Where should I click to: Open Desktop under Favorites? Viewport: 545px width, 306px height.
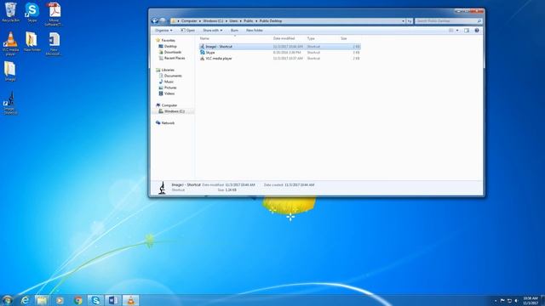[170, 46]
